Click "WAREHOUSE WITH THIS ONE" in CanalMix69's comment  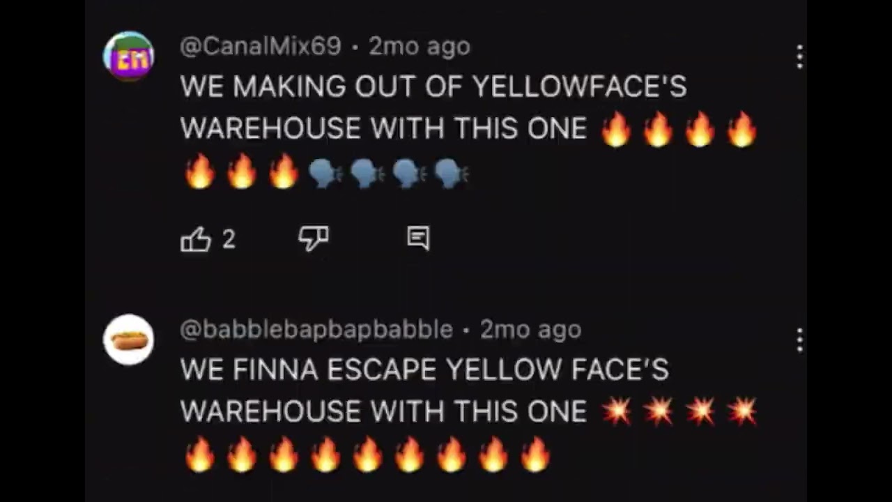383,129
